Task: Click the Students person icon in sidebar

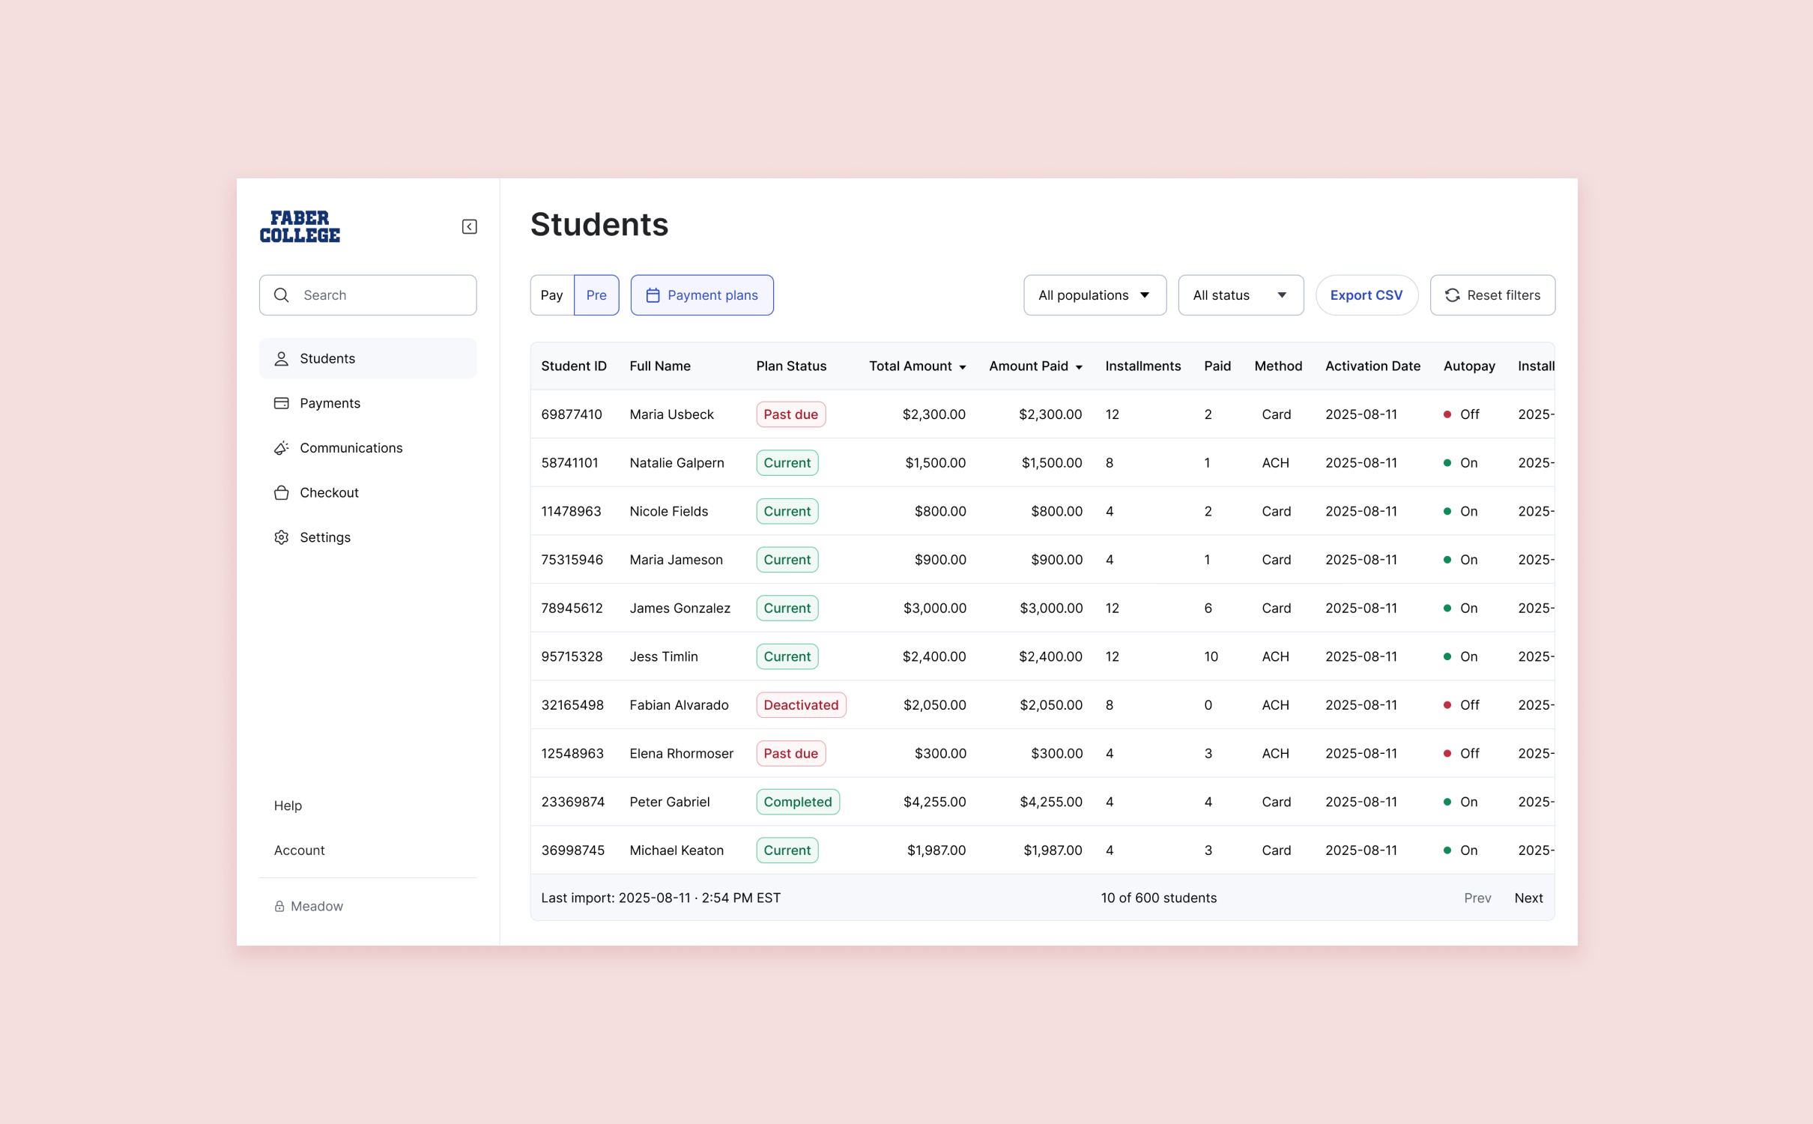Action: [282, 359]
